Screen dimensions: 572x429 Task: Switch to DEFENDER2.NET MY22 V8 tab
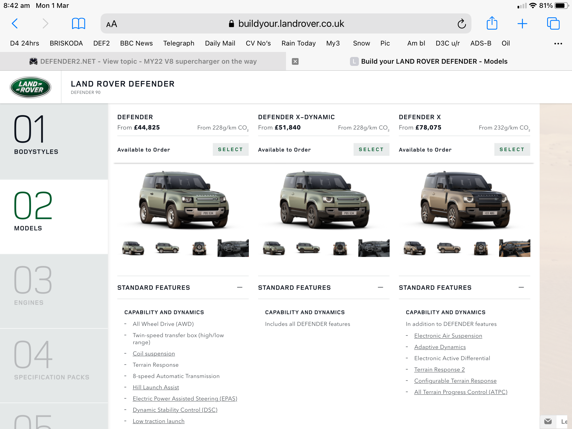point(143,61)
